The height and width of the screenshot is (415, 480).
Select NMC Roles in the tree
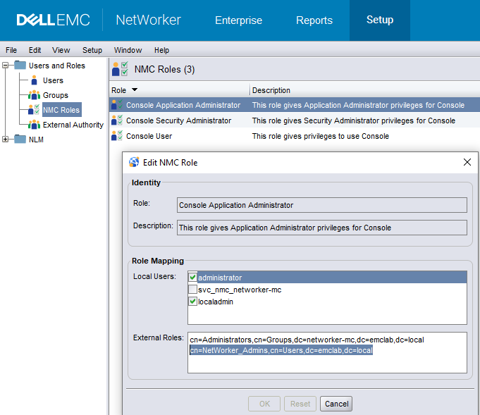(x=61, y=110)
